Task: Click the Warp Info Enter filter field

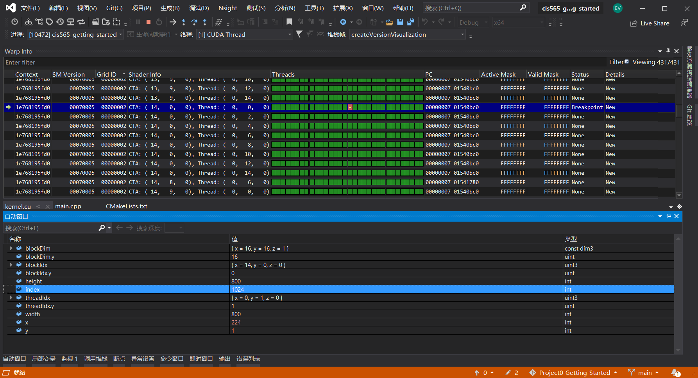Action: (305, 62)
